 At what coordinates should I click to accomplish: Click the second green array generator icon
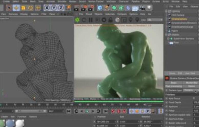[121, 8]
